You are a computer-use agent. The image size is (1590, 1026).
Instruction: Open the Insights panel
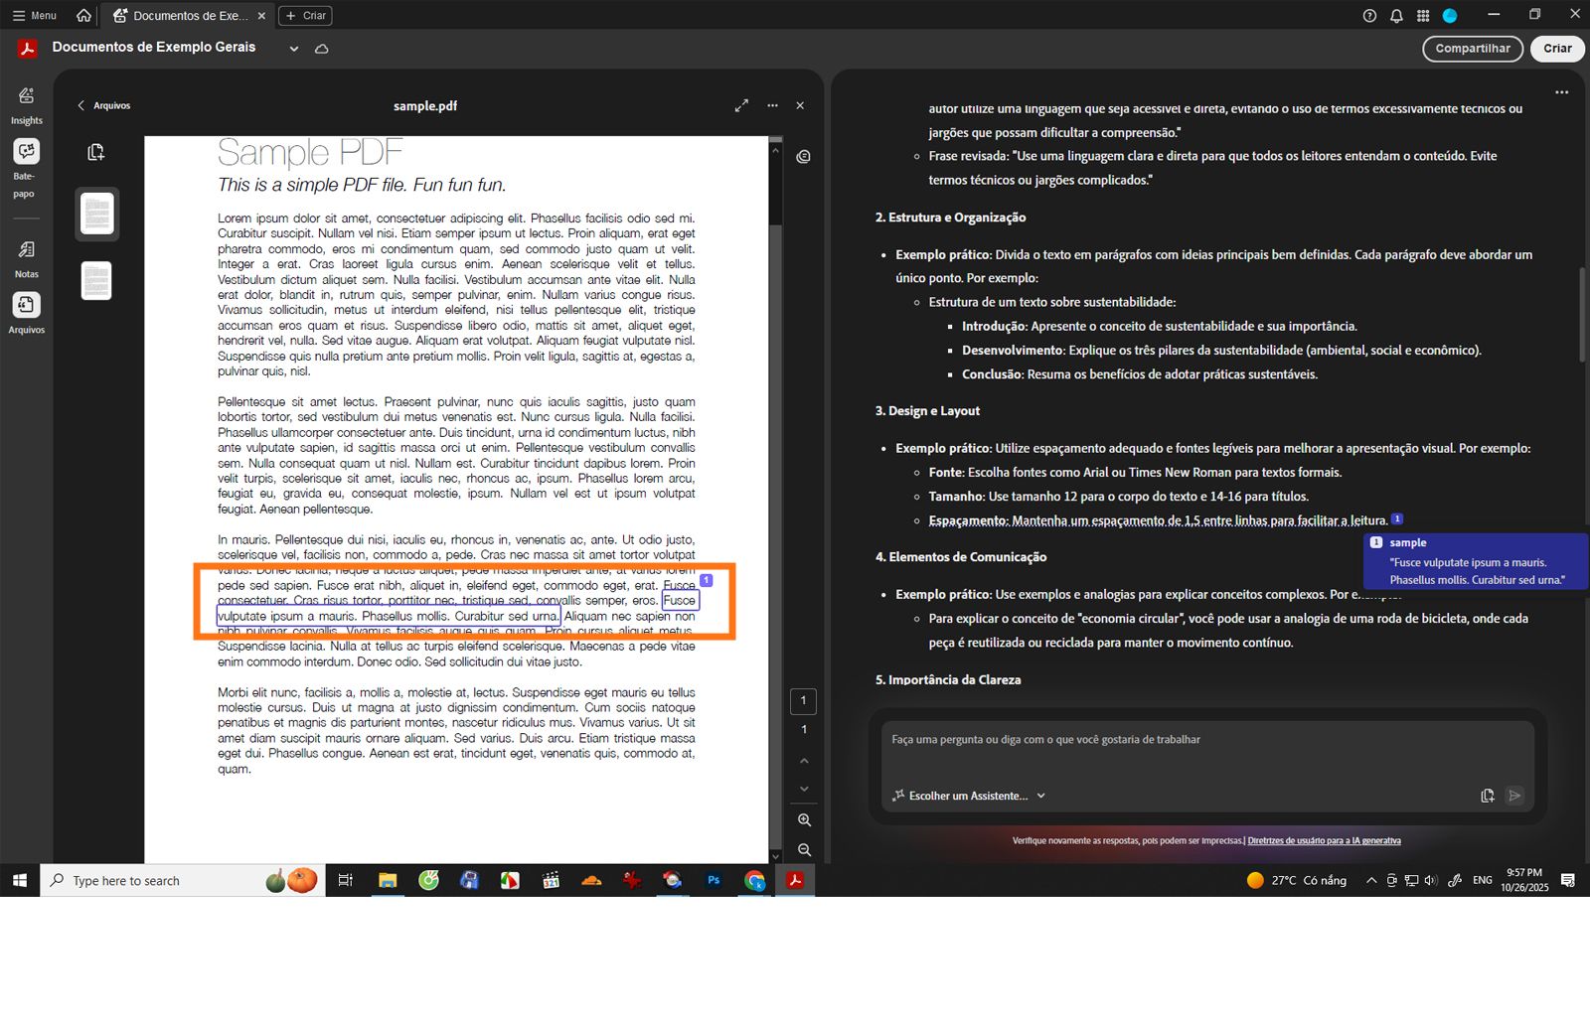click(26, 102)
